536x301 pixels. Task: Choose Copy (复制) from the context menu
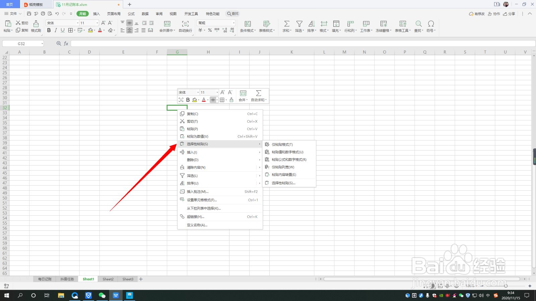[x=220, y=114]
